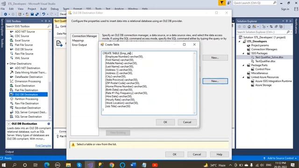The image size is (299, 168).
Task: Open the Find Samples link
Action: tap(43, 146)
